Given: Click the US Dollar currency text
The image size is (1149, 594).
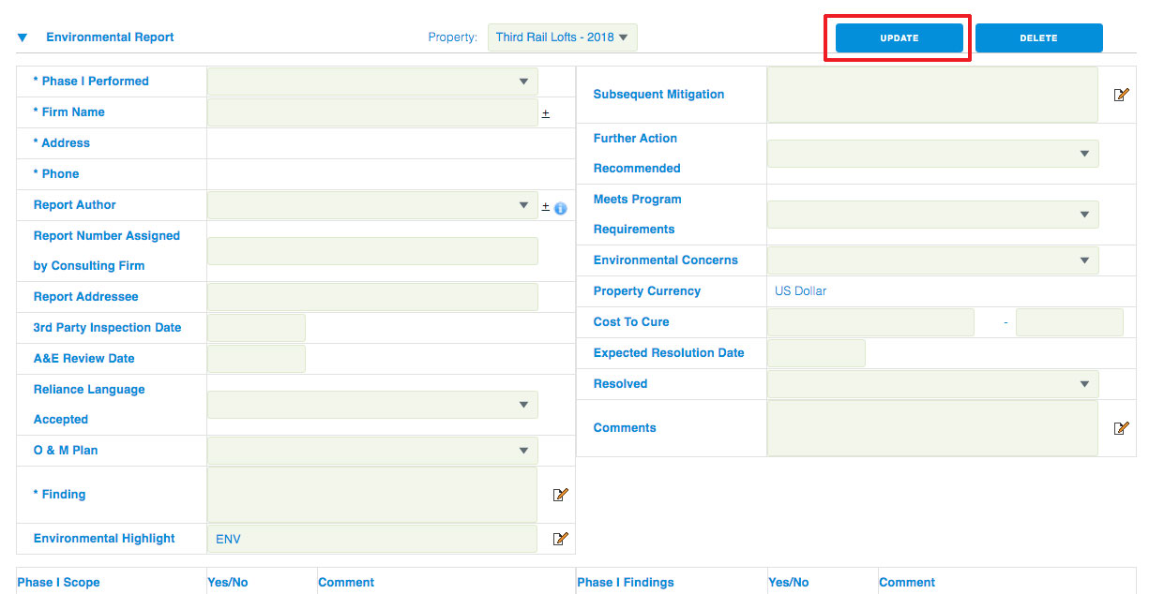Looking at the screenshot, I should coord(801,291).
